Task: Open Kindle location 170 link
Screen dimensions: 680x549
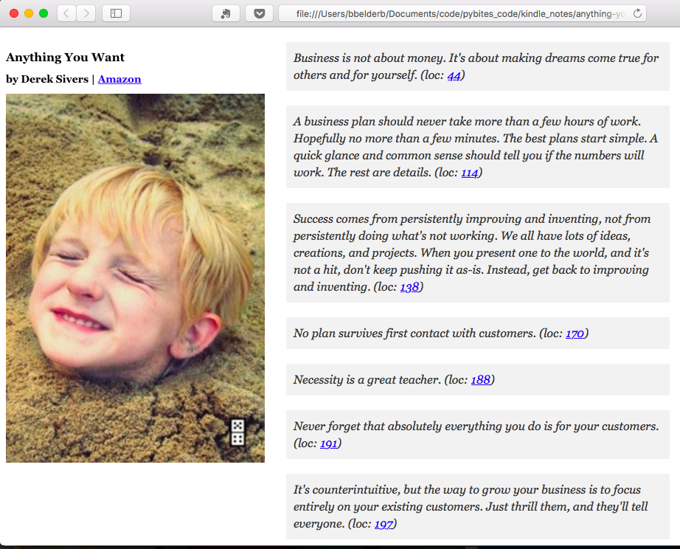Action: tap(575, 334)
